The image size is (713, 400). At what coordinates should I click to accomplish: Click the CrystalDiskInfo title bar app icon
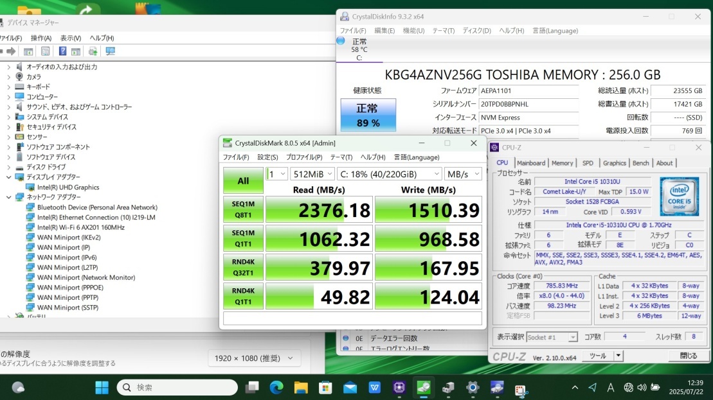click(345, 16)
